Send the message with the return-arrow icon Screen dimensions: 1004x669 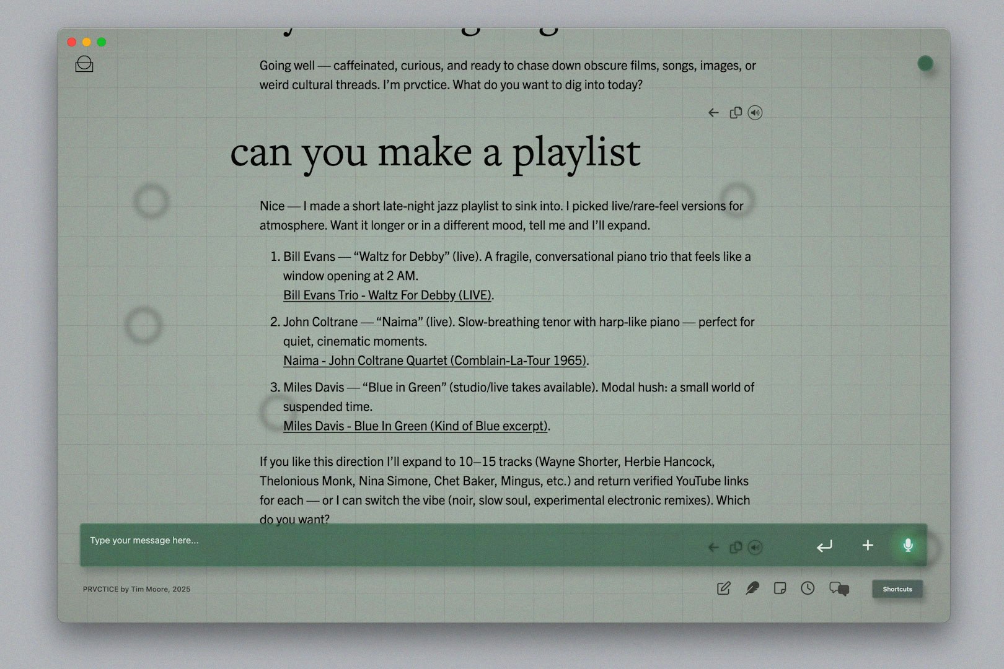pos(824,546)
